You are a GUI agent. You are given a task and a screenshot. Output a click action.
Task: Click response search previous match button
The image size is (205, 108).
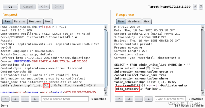pos(129,99)
